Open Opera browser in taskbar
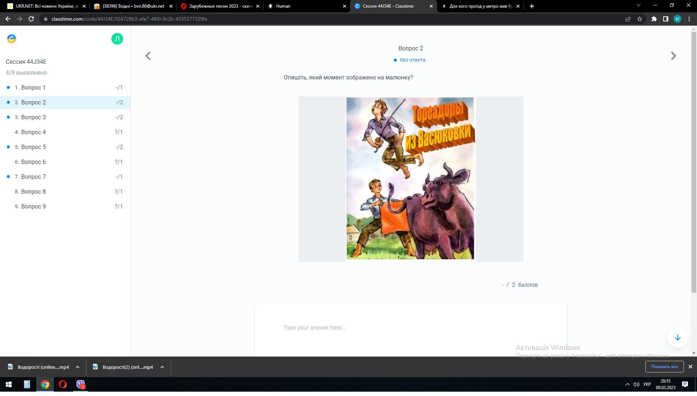697x396 pixels. pos(63,384)
